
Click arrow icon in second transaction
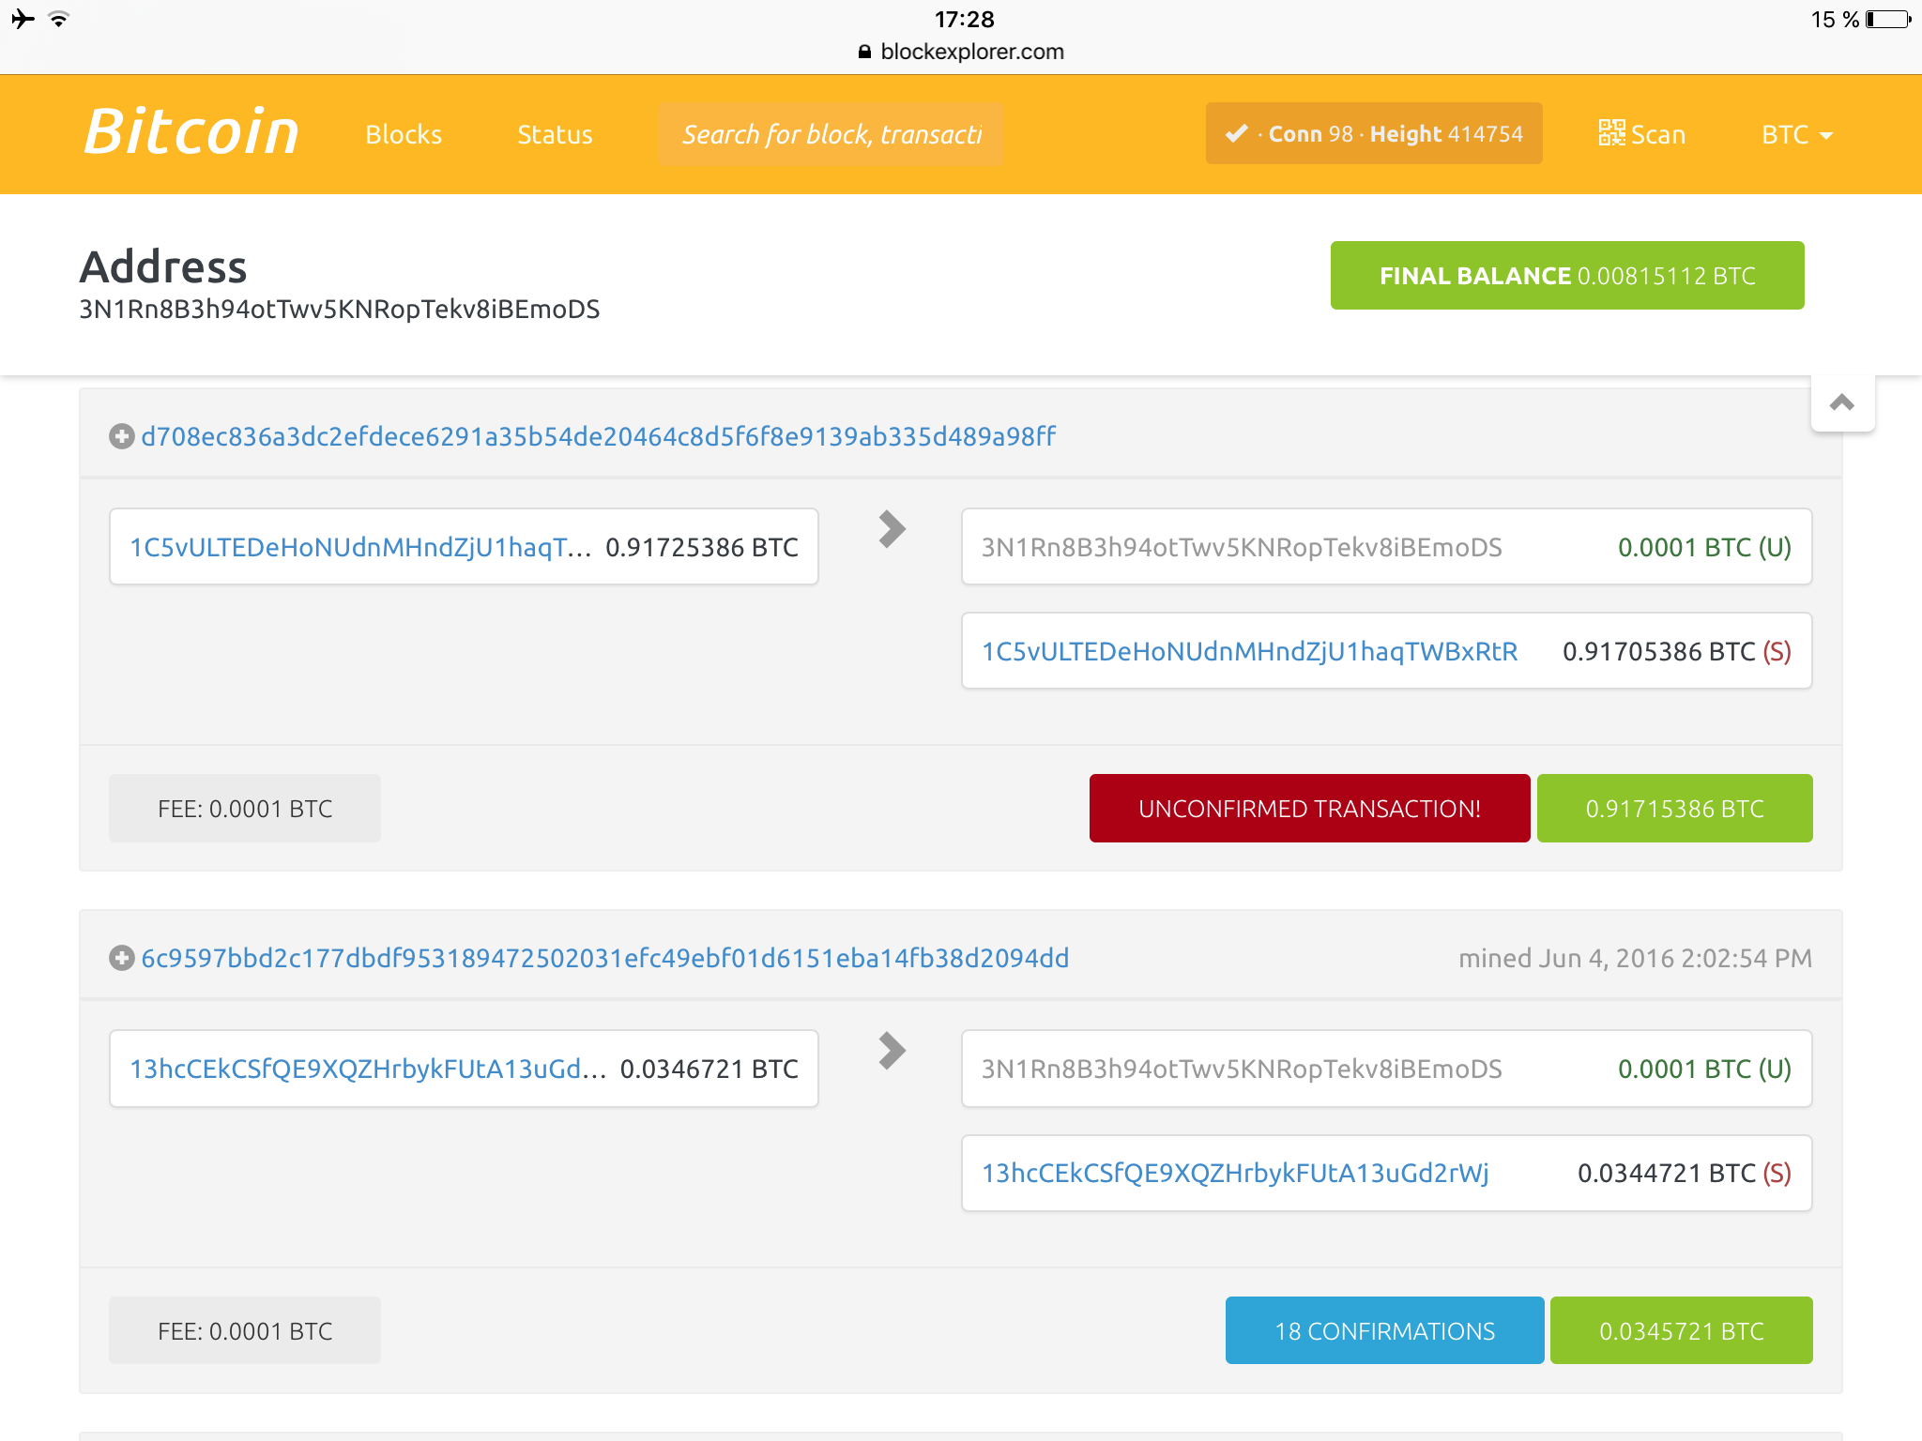tap(892, 1051)
